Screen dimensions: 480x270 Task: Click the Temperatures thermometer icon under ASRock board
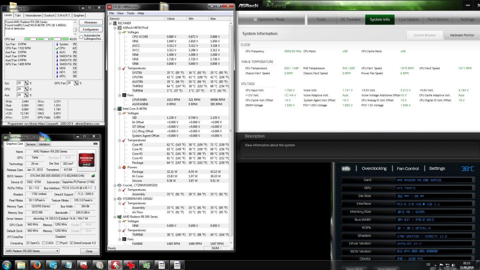[x=124, y=68]
